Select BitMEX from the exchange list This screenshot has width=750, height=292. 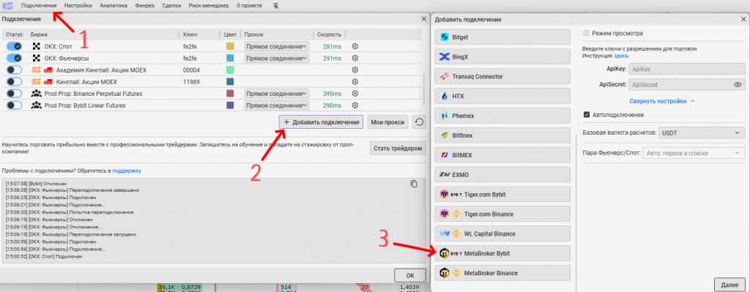502,155
